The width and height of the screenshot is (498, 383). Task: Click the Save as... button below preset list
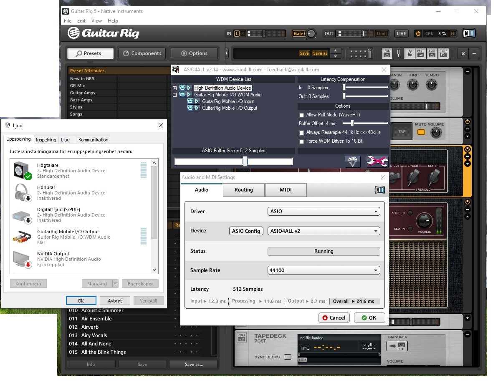(194, 364)
